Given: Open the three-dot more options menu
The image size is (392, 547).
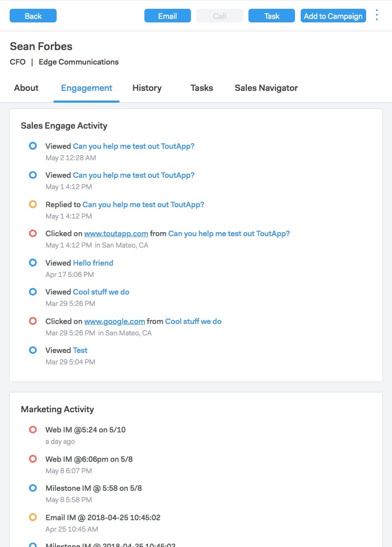Looking at the screenshot, I should pos(377,16).
